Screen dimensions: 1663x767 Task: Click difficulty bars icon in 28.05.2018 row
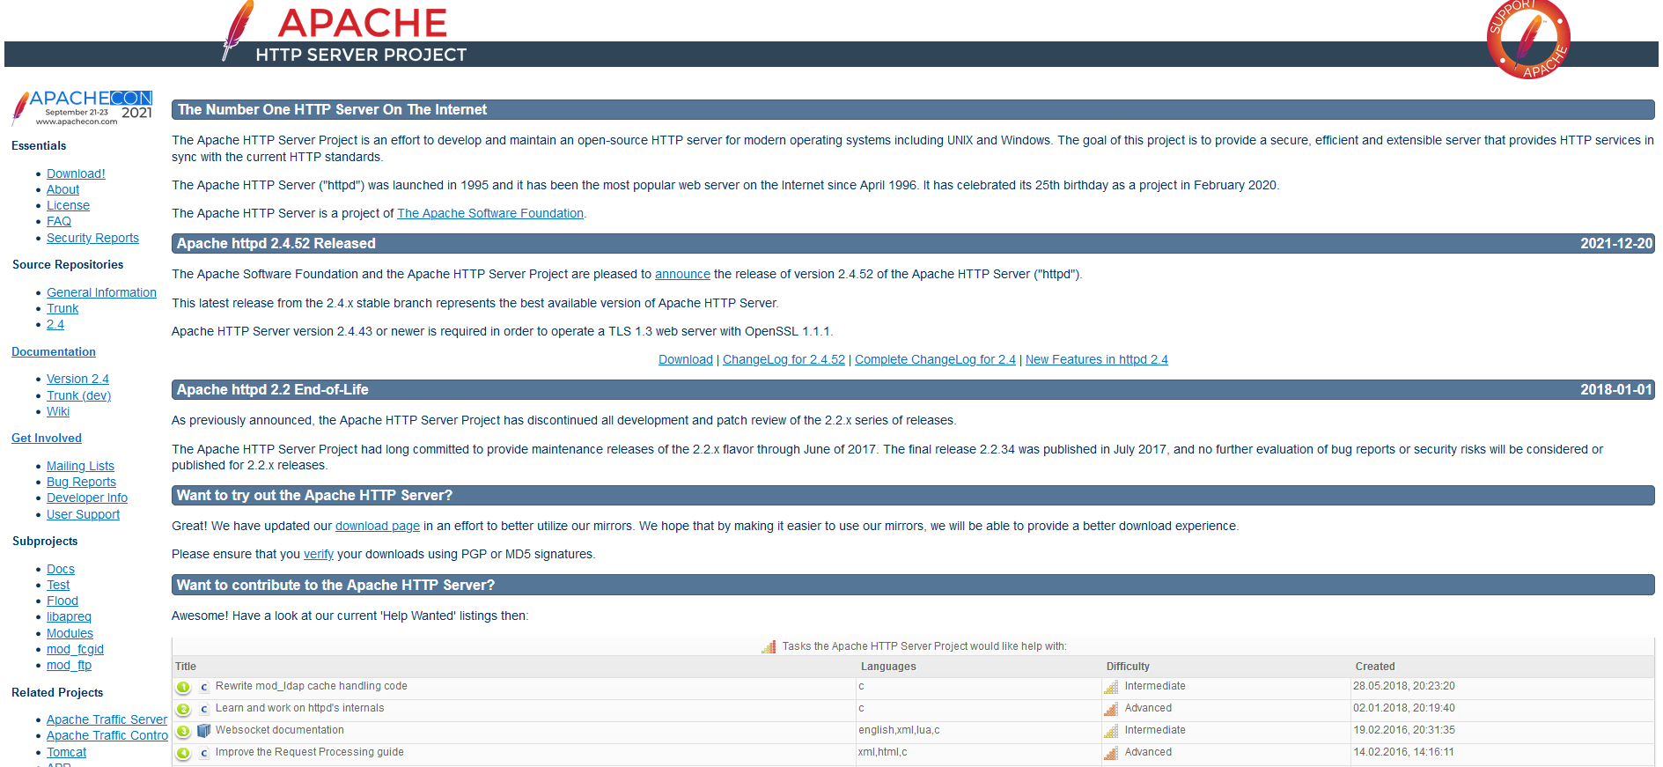pyautogui.click(x=1111, y=687)
